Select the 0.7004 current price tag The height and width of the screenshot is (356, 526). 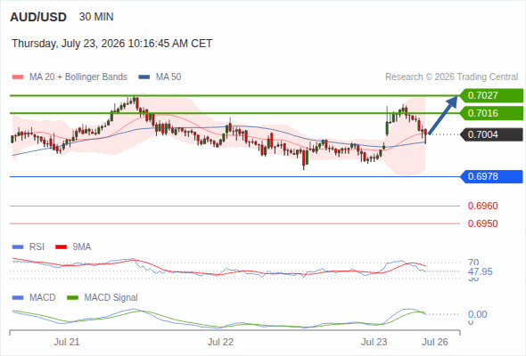coord(492,134)
